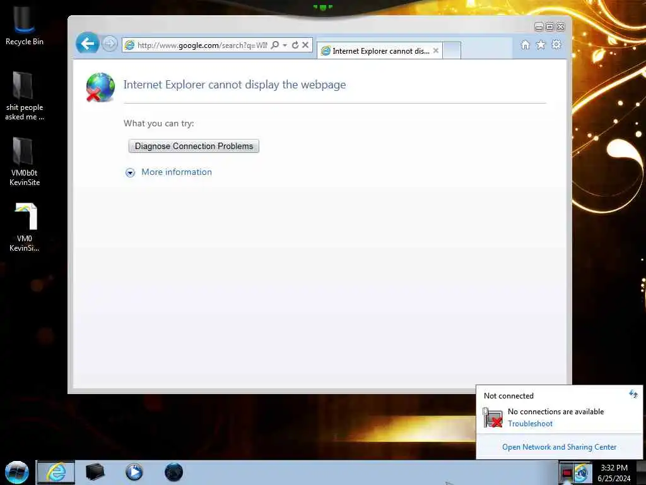Go to the Home page icon
This screenshot has height=485, width=646.
(526, 45)
